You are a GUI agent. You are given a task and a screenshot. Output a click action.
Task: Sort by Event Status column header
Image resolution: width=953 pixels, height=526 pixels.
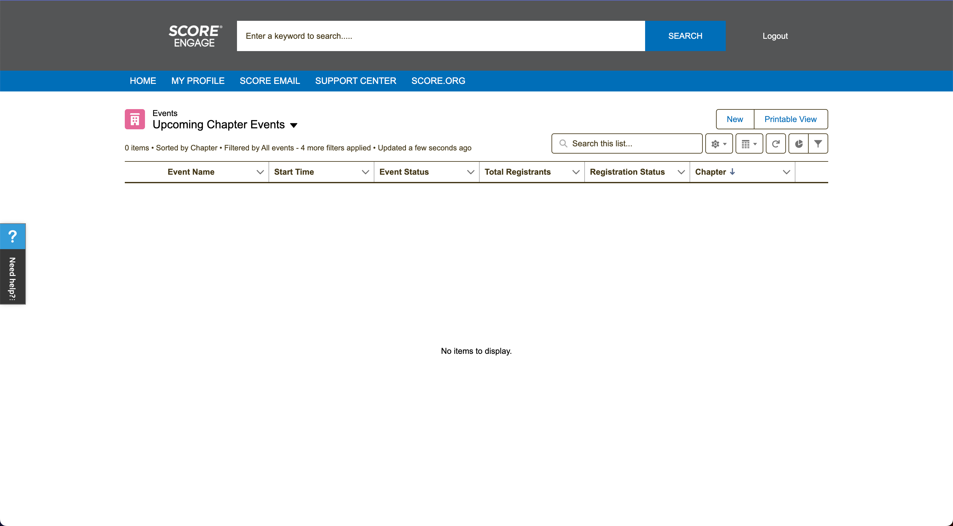point(404,172)
